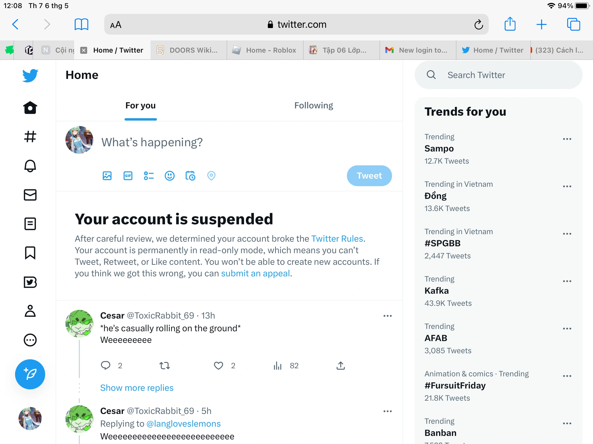This screenshot has width=593, height=444.
Task: Switch to the Following tab
Action: (314, 105)
